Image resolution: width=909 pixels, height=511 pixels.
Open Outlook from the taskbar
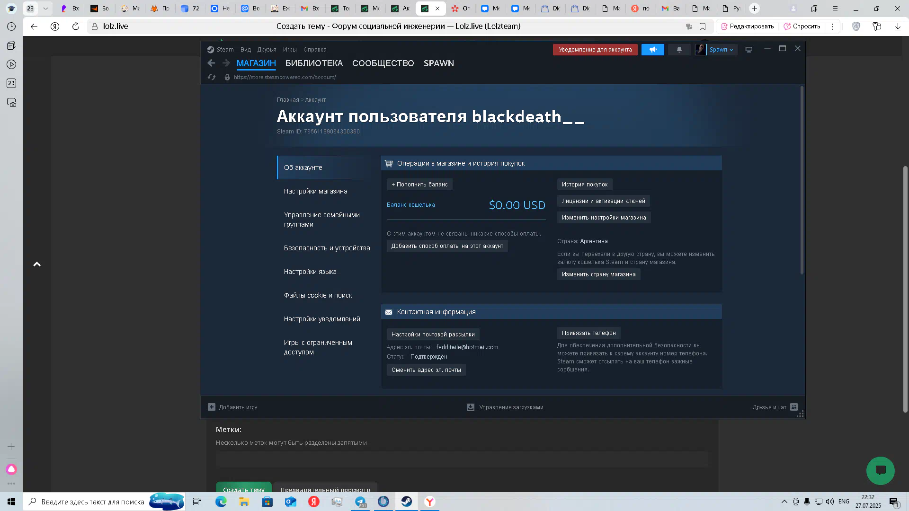[291, 502]
